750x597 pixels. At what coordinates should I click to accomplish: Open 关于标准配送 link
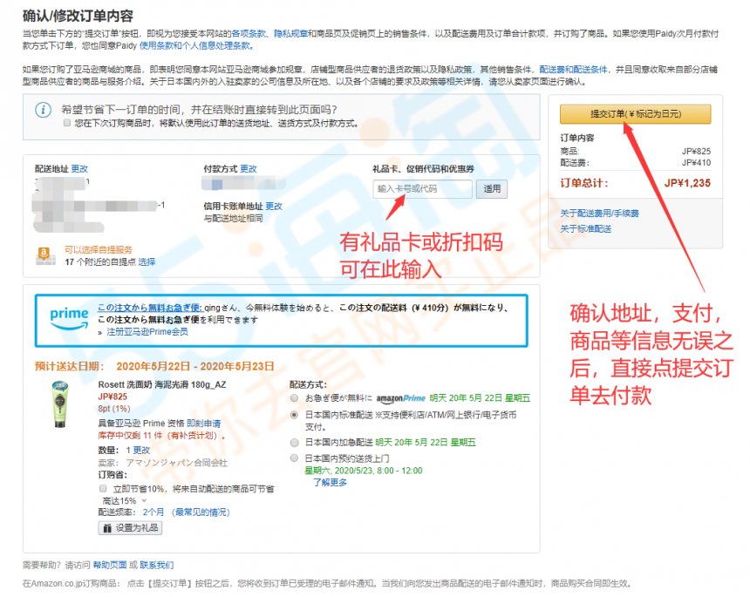coord(586,229)
